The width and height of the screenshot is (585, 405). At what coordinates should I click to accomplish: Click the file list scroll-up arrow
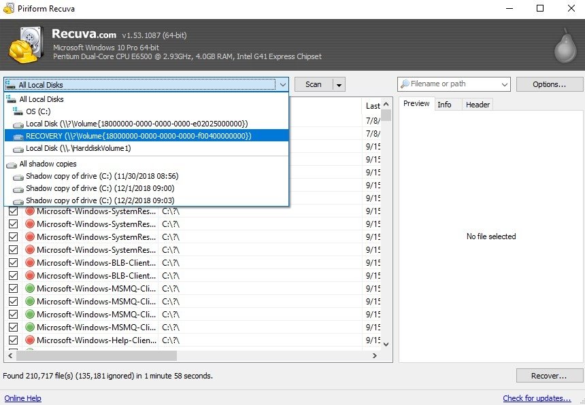click(386, 104)
